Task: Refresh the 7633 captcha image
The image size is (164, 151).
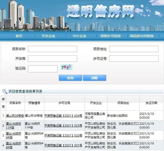Action: click(67, 67)
